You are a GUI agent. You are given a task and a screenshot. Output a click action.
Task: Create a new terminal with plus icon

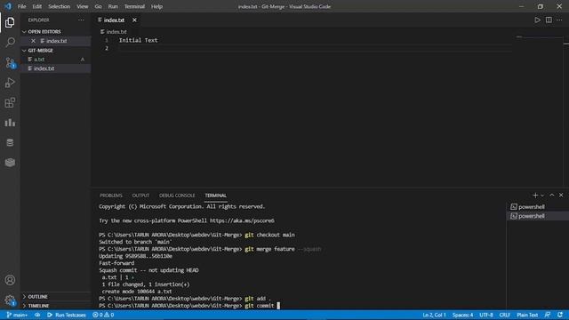coord(535,196)
